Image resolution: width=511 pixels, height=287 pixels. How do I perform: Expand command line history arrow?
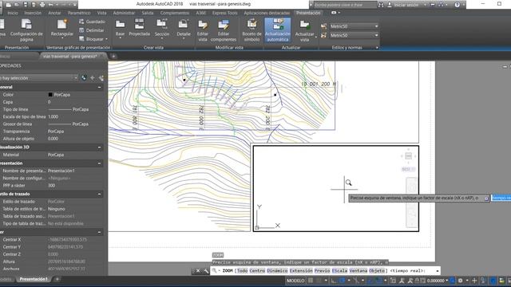pyautogui.click(x=437, y=271)
